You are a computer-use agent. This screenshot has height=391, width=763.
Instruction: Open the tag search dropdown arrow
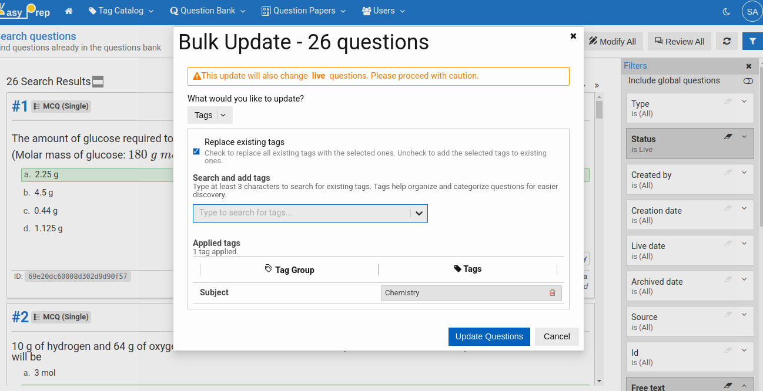pos(419,213)
